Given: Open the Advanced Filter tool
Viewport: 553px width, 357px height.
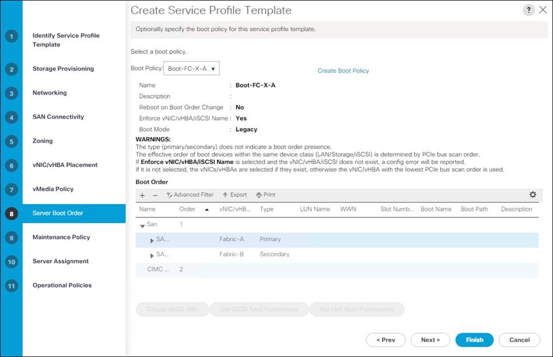Looking at the screenshot, I should point(190,195).
